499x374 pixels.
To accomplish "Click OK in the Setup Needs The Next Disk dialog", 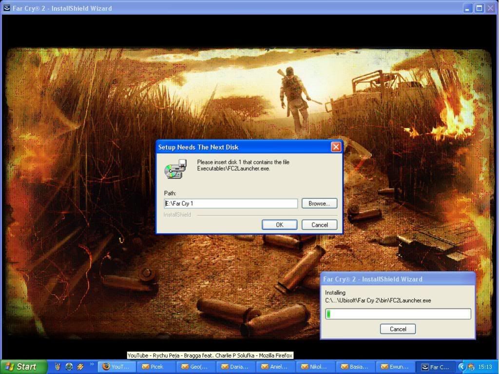I will [x=279, y=225].
